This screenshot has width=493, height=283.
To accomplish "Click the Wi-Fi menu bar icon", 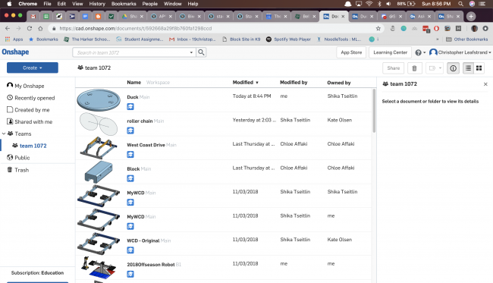I will pyautogui.click(x=369, y=4).
